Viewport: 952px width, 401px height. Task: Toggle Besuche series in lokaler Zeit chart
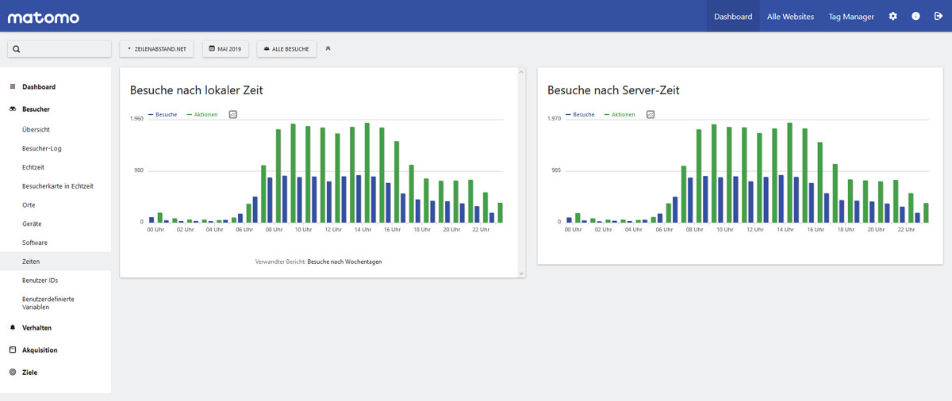click(163, 115)
